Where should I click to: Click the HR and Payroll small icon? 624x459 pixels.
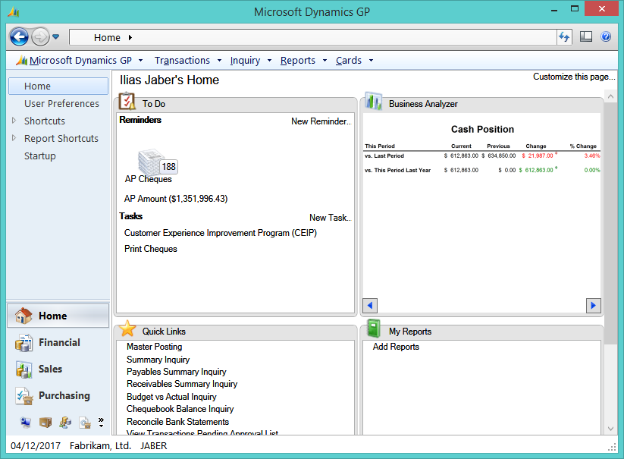[65, 422]
